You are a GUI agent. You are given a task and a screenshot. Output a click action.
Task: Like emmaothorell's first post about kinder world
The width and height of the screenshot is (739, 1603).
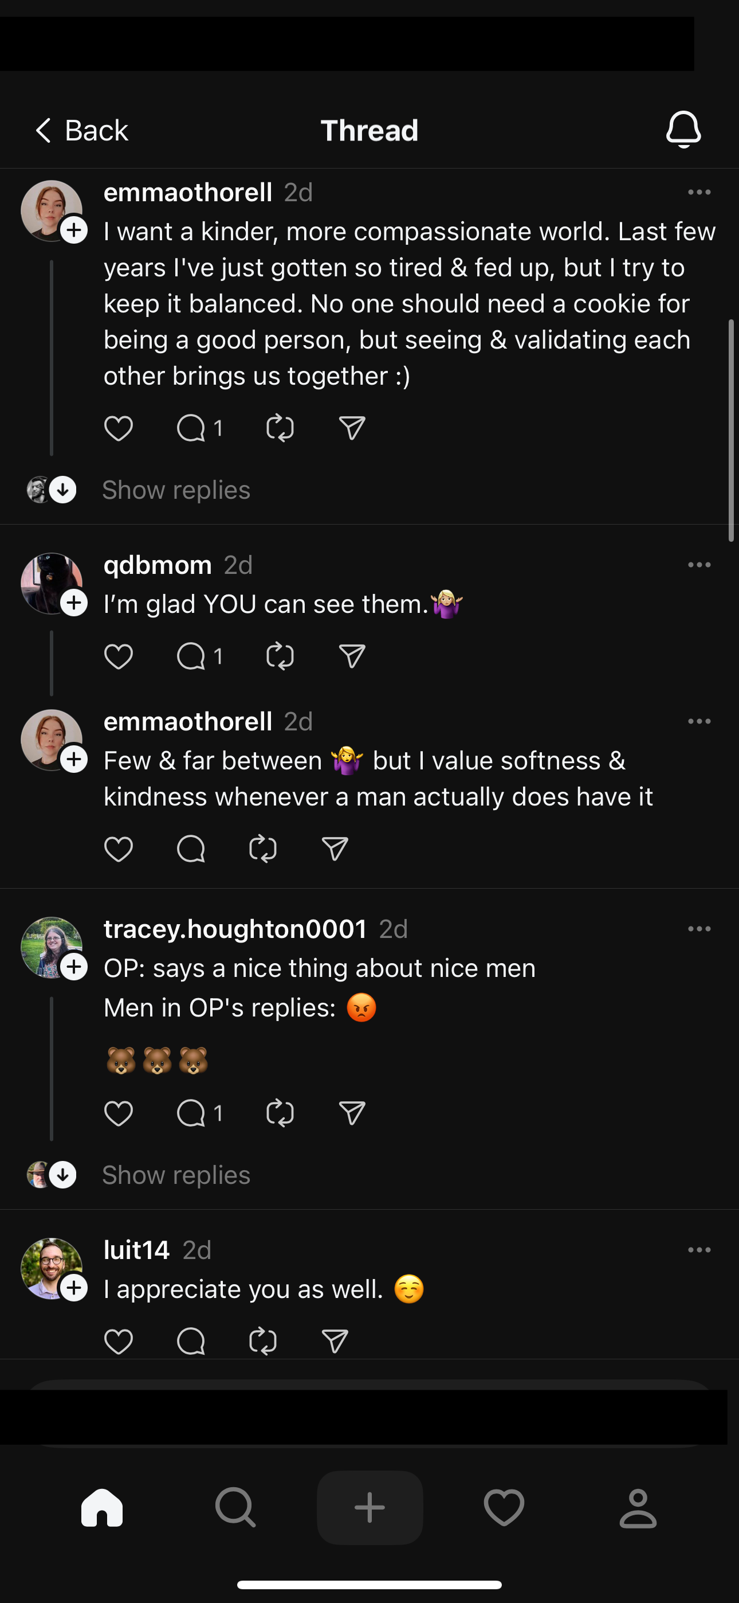coord(118,428)
